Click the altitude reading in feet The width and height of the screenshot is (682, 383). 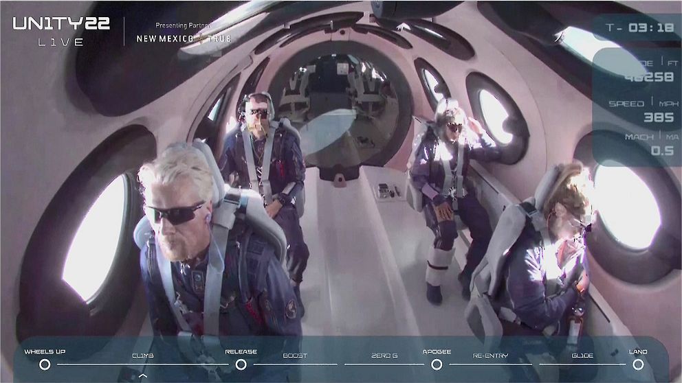648,77
